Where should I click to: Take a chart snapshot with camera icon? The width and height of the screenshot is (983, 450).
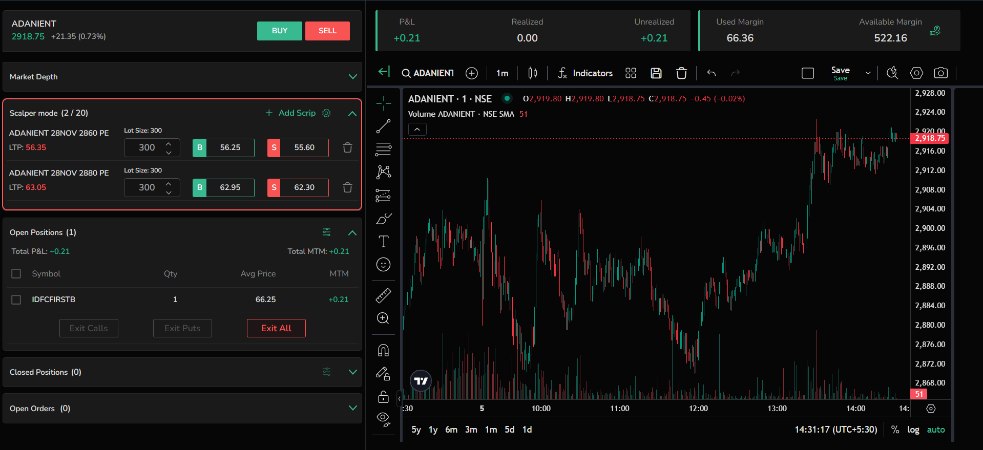(940, 73)
